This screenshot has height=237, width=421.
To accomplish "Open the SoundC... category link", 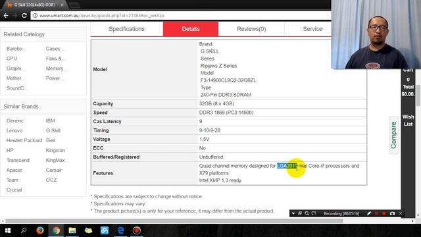I will 16,88.
